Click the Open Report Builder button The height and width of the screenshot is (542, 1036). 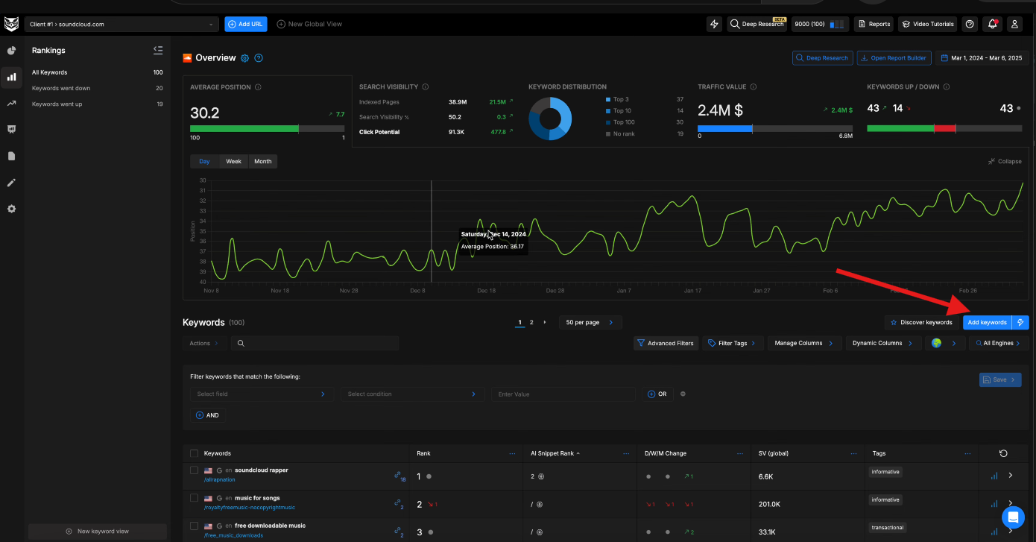[894, 57]
